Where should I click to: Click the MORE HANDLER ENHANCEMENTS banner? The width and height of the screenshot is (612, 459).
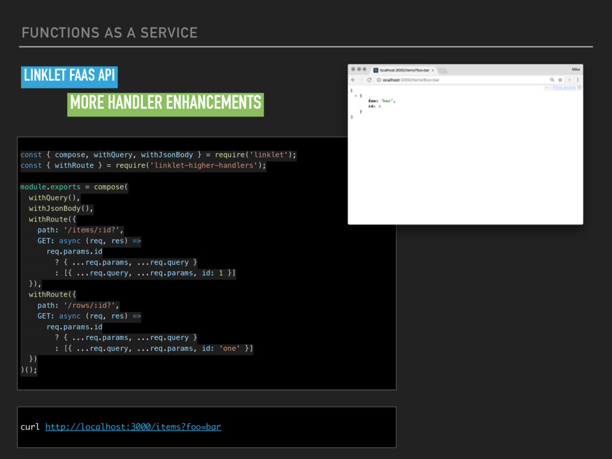coord(166,105)
